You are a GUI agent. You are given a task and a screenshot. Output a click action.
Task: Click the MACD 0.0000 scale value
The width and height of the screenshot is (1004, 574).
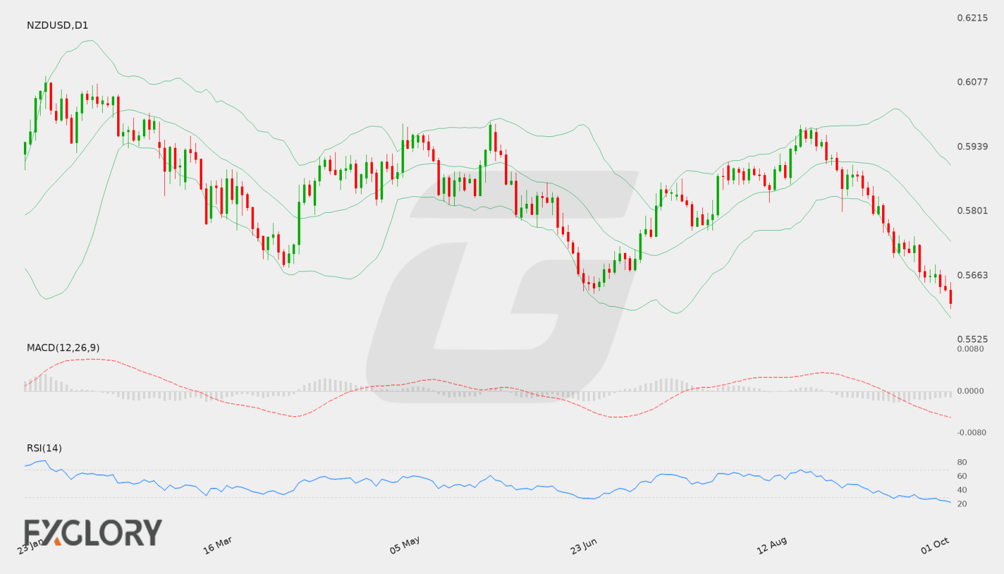pyautogui.click(x=971, y=390)
